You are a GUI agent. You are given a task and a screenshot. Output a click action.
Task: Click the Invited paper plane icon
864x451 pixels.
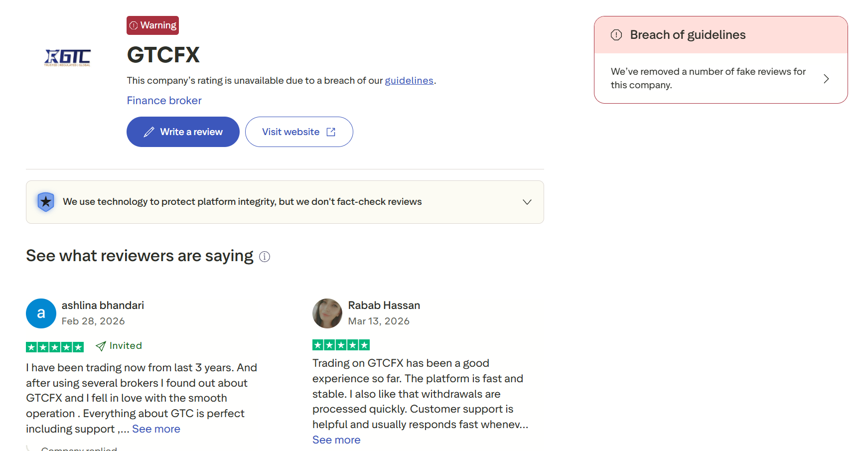[x=101, y=346]
